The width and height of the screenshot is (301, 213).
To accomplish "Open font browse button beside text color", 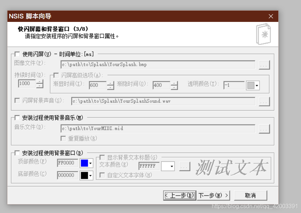I will pyautogui.click(x=184, y=166).
